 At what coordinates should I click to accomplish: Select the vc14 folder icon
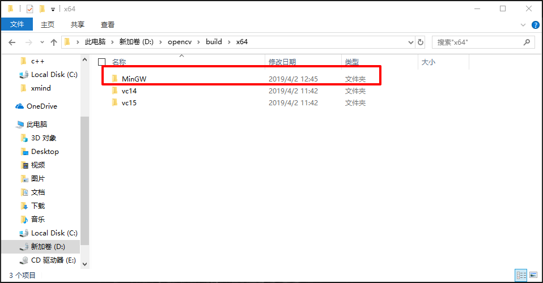coord(115,91)
